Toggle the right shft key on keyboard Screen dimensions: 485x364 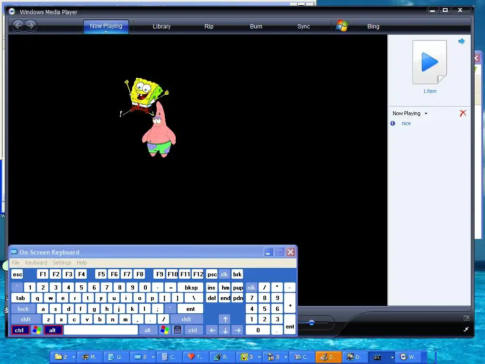coord(186,319)
